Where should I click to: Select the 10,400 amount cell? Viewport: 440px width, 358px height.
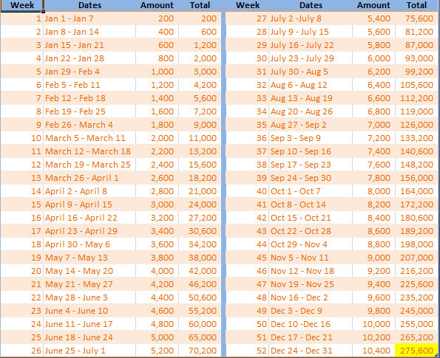373,351
